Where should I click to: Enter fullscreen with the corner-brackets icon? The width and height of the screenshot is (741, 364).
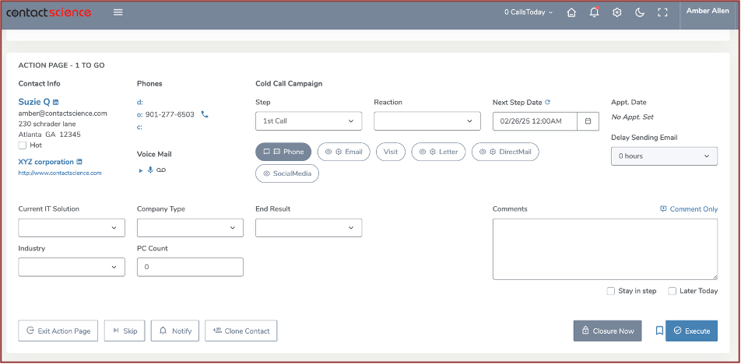click(x=662, y=12)
